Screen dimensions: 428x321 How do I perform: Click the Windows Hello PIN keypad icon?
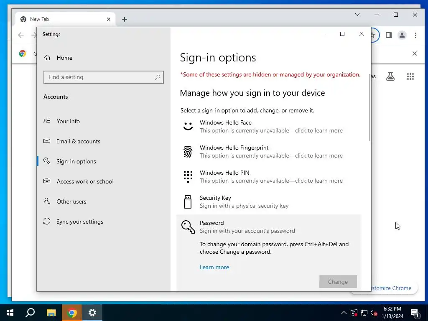[188, 177]
